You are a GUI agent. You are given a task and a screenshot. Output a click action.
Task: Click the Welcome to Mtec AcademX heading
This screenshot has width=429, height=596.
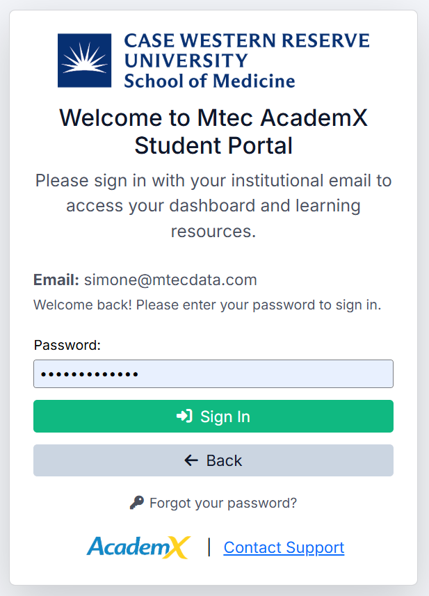tap(213, 131)
